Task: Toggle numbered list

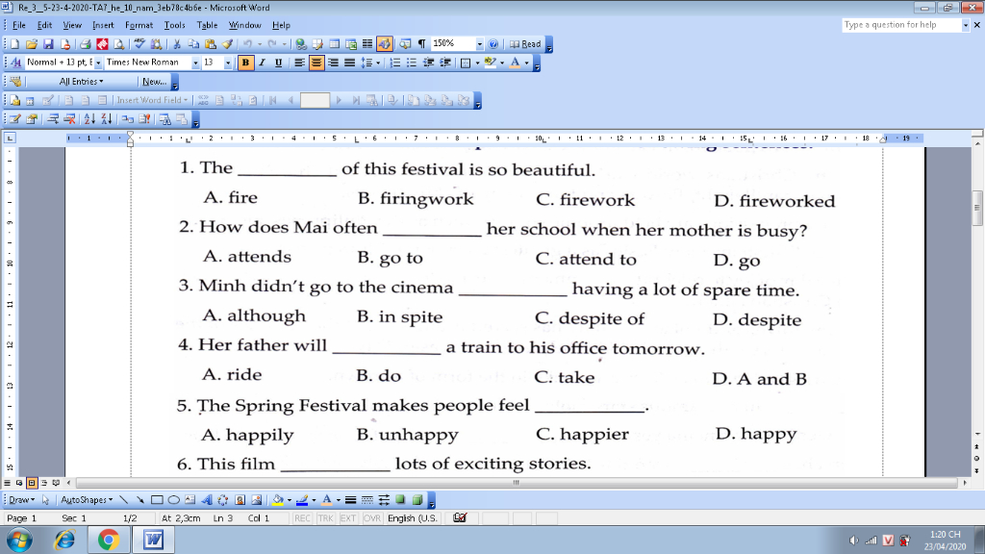Action: [395, 63]
